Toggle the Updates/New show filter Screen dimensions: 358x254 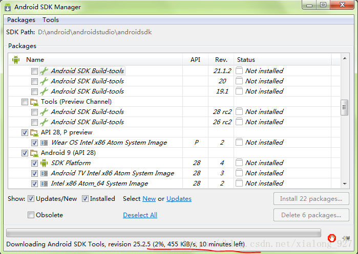pyautogui.click(x=31, y=199)
